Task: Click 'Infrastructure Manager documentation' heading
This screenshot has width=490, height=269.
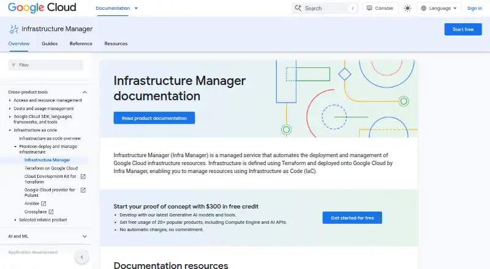Action: click(x=179, y=88)
